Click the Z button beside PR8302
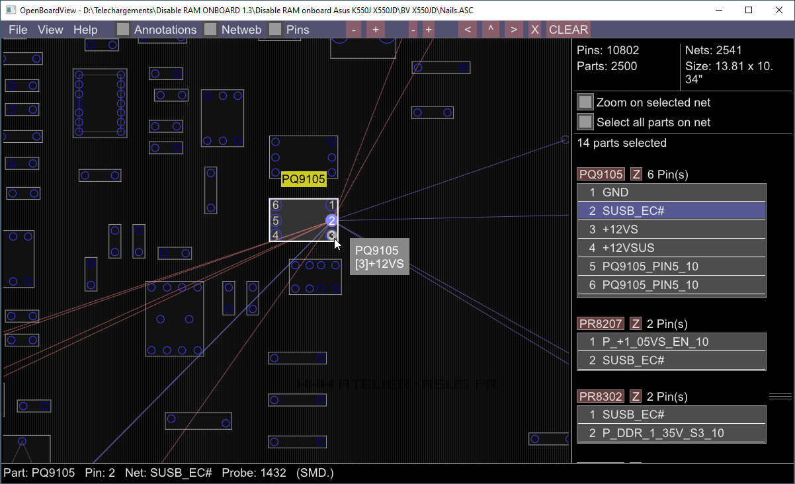Screen dimensions: 795x484 [636, 397]
